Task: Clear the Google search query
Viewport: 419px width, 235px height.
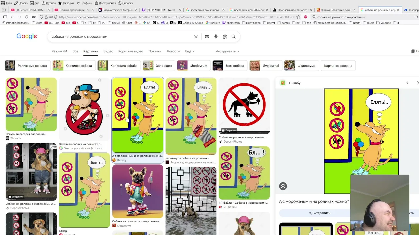Action: point(196,37)
